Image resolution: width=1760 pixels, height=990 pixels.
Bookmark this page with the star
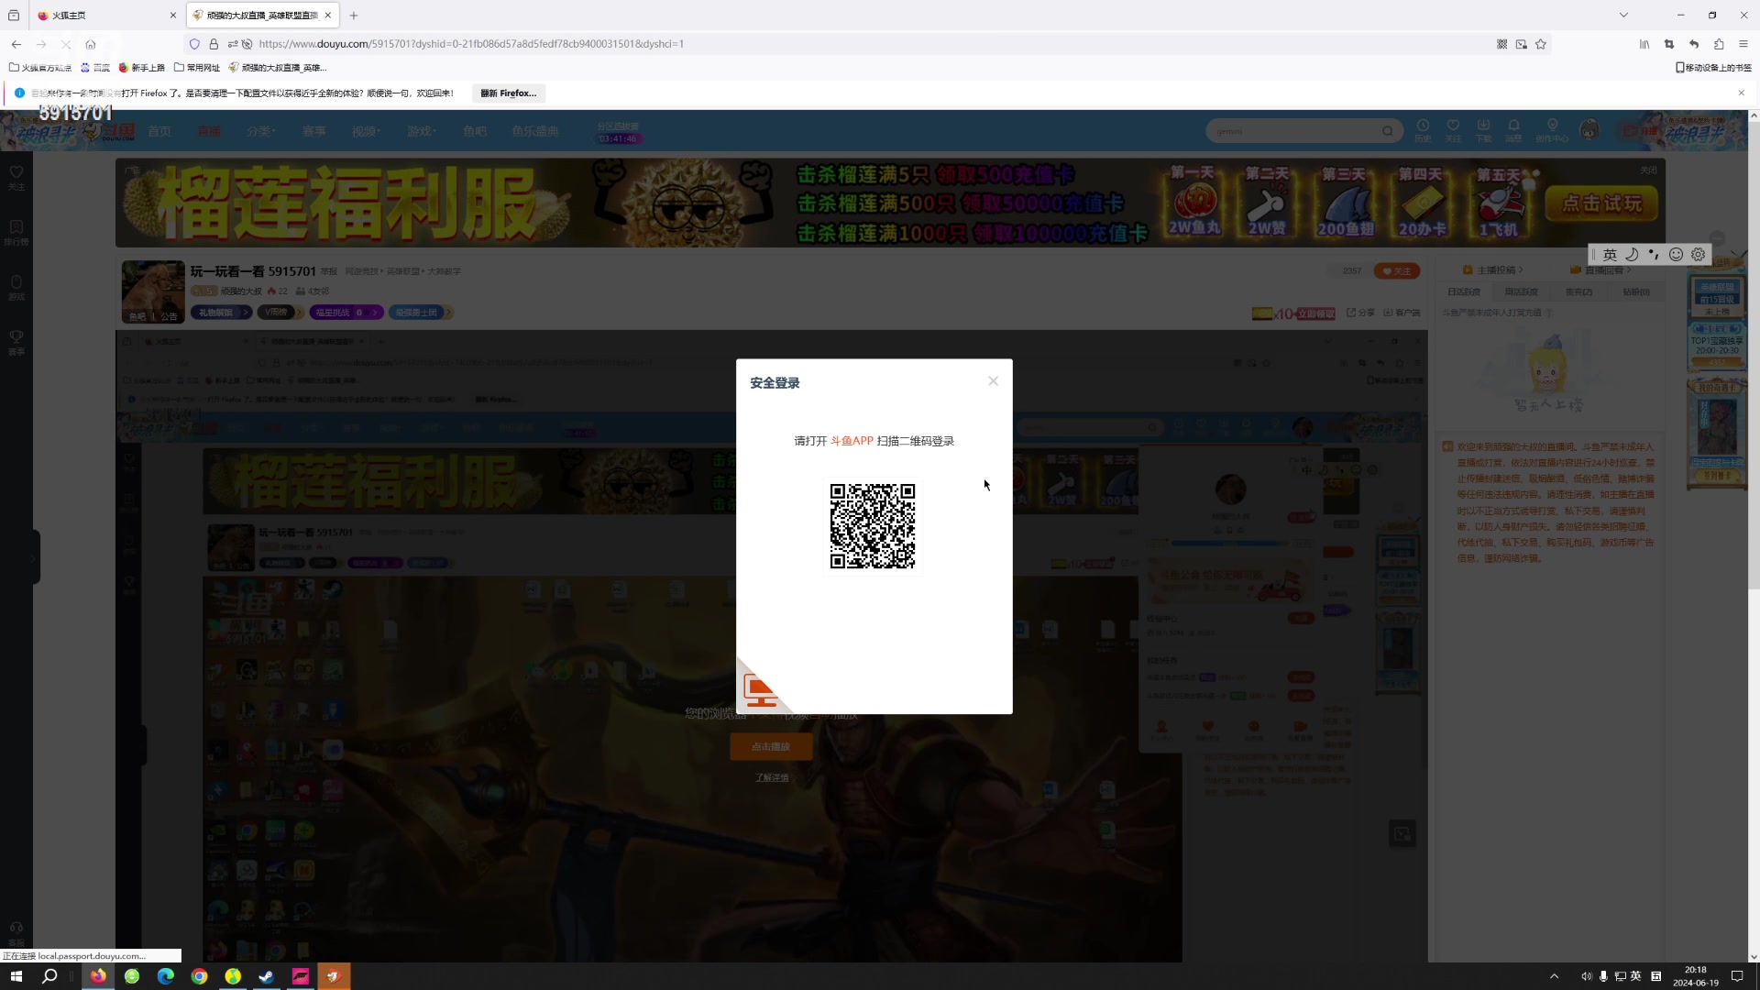[x=1541, y=44]
